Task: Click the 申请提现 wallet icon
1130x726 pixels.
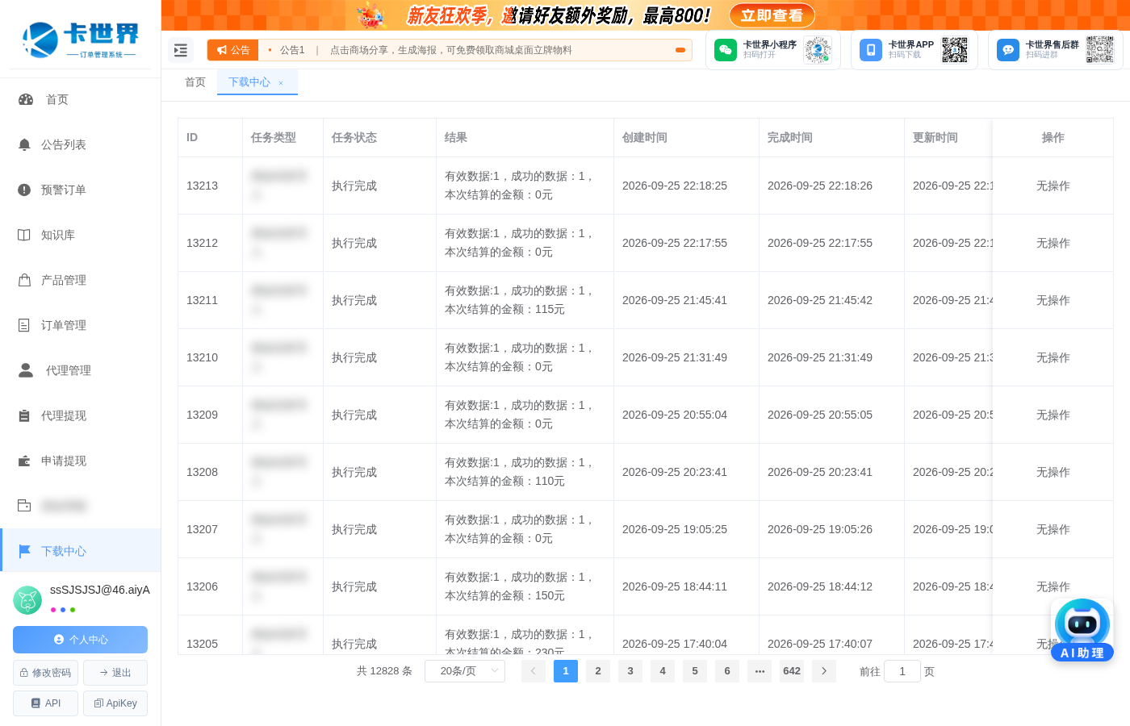Action: pyautogui.click(x=24, y=461)
